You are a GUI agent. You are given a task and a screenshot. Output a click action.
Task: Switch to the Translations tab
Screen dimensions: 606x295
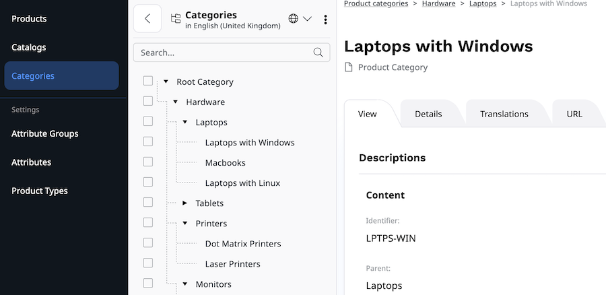pyautogui.click(x=504, y=114)
